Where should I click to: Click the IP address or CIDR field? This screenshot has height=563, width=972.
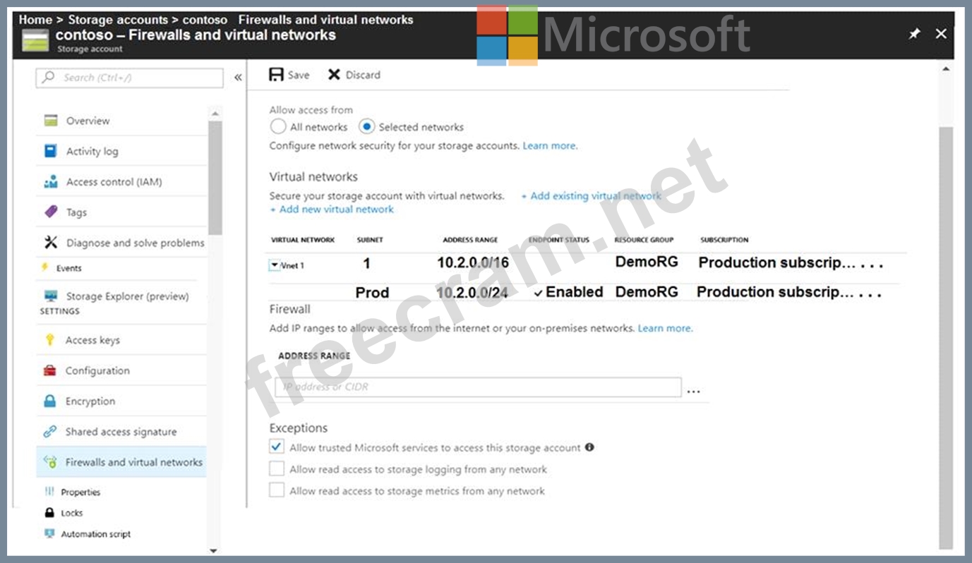[x=478, y=387]
